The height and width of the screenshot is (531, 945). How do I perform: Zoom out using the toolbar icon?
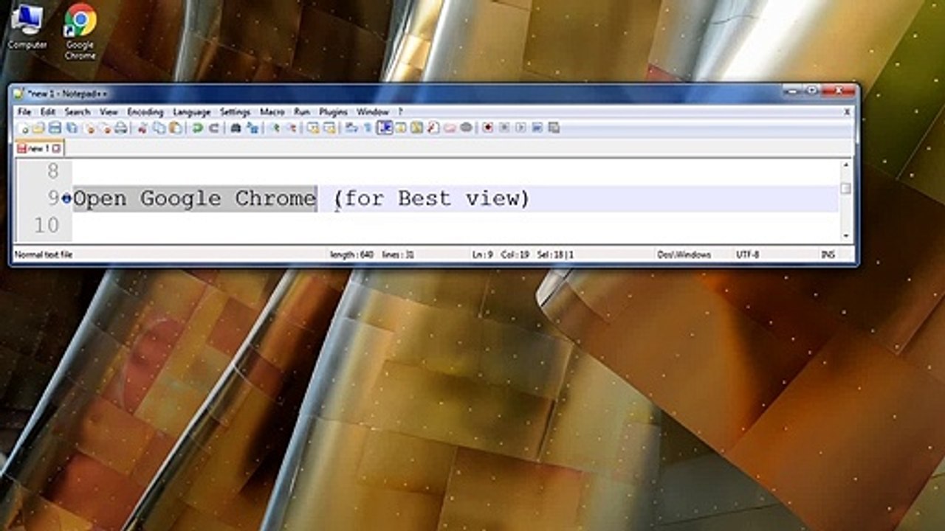(x=292, y=128)
